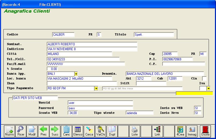Click the empty Swift field
The width and height of the screenshot is (216, 139).
coord(151,83)
